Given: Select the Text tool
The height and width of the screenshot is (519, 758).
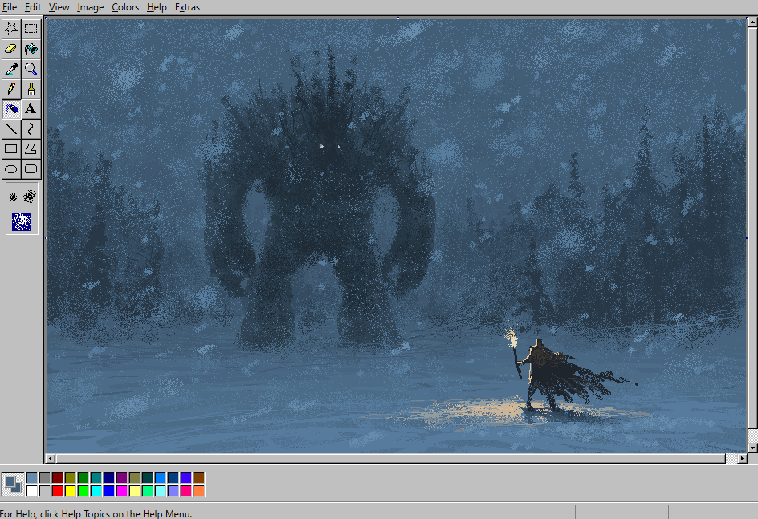Looking at the screenshot, I should point(31,109).
